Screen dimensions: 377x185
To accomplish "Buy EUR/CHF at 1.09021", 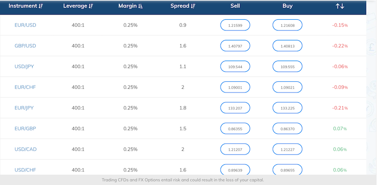I will coord(287,87).
